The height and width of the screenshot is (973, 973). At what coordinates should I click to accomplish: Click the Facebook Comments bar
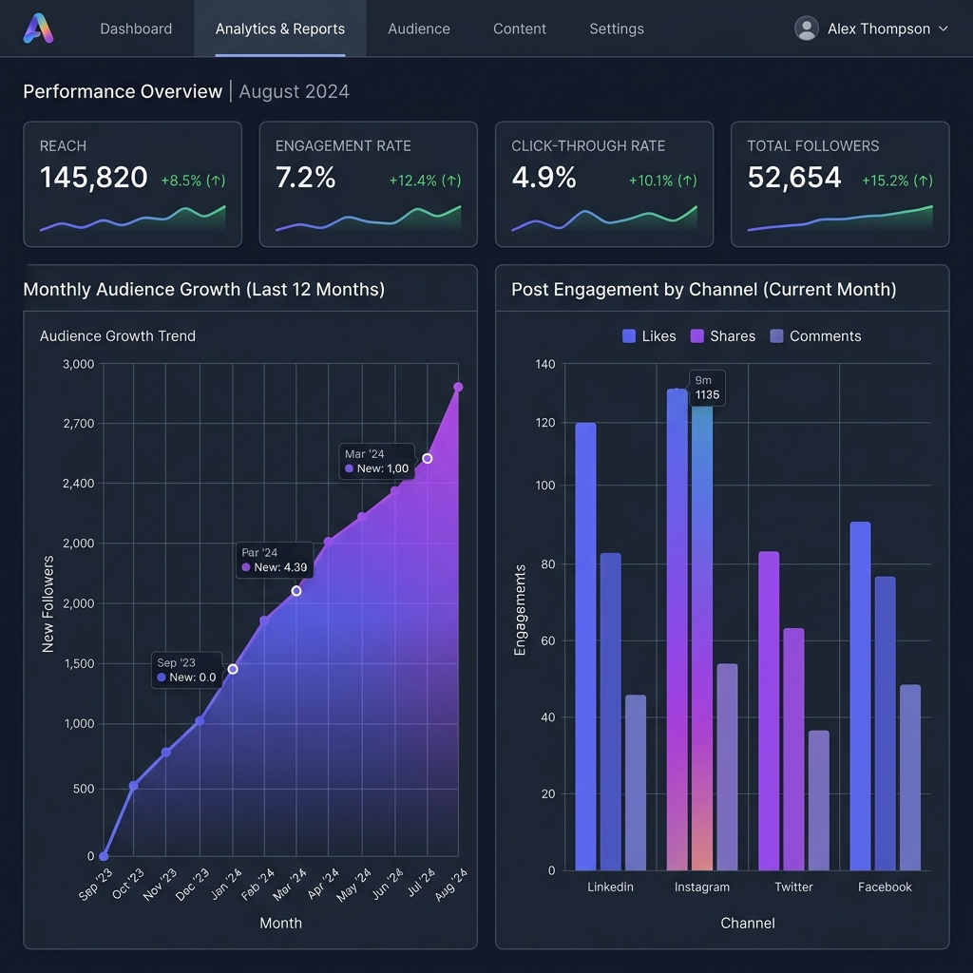[x=910, y=777]
